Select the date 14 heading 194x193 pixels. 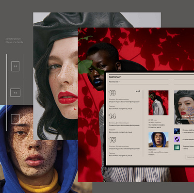(112, 116)
